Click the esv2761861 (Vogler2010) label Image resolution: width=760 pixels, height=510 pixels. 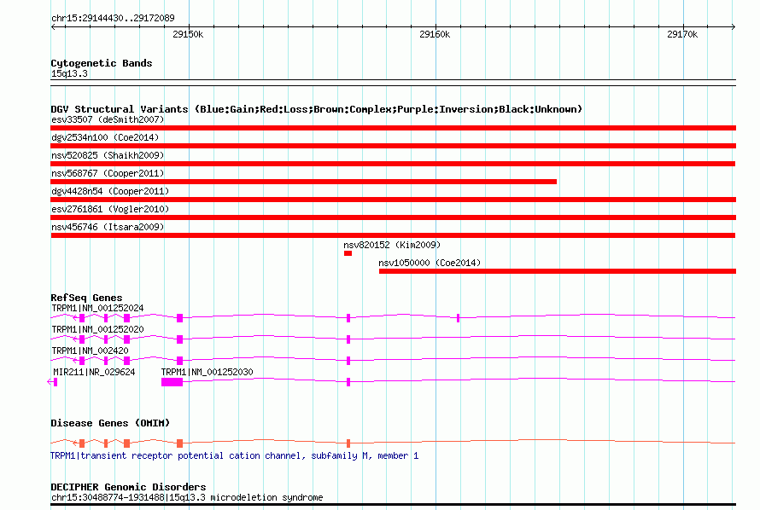pyautogui.click(x=110, y=209)
